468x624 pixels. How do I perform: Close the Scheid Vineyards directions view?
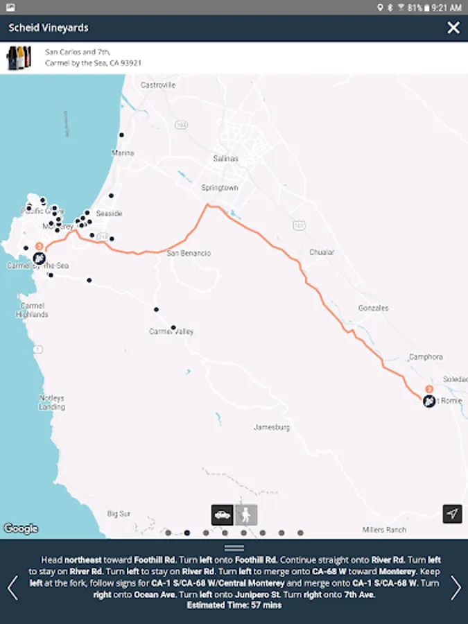click(x=453, y=28)
